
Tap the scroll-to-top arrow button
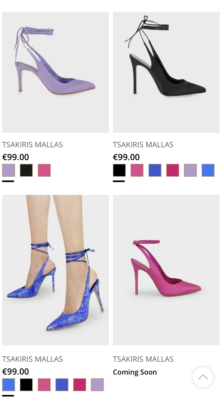click(203, 377)
